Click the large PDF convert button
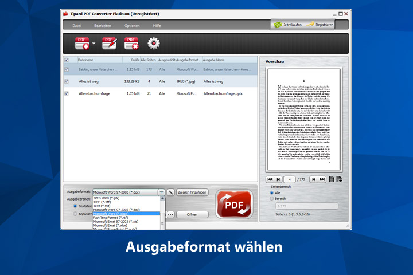The image size is (413, 275). click(x=234, y=205)
